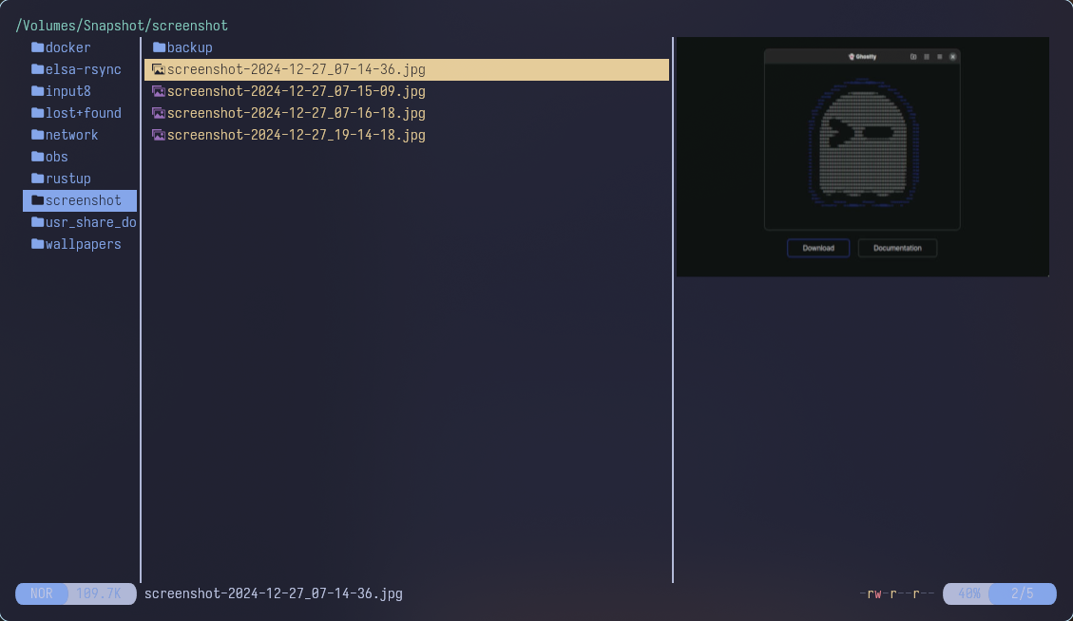
Task: Click the status bar filename text
Action: tap(274, 593)
